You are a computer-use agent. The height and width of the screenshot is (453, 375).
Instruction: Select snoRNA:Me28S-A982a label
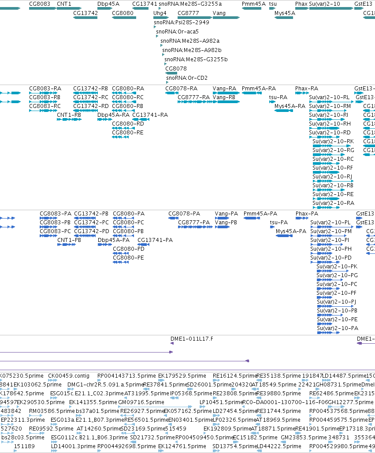point(190,41)
